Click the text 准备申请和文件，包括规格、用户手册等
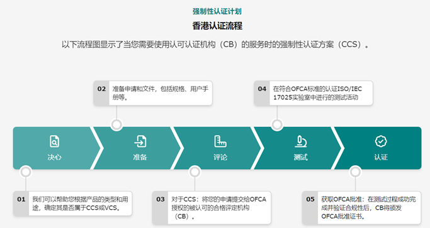This screenshot has height=228, width=430. coord(160,93)
